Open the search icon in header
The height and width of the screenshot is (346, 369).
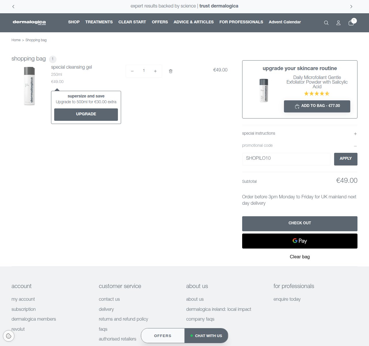point(326,23)
